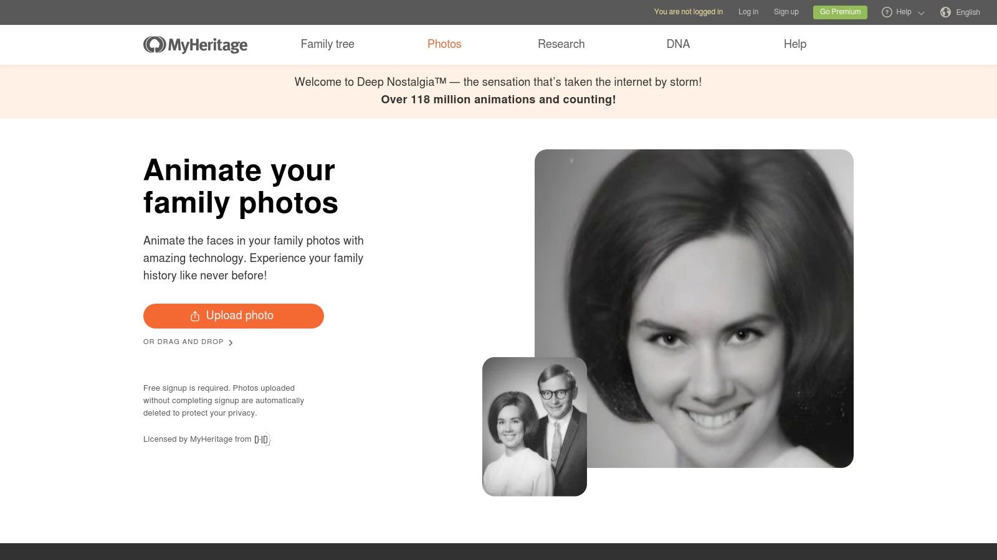Open the DNA menu item

[678, 44]
